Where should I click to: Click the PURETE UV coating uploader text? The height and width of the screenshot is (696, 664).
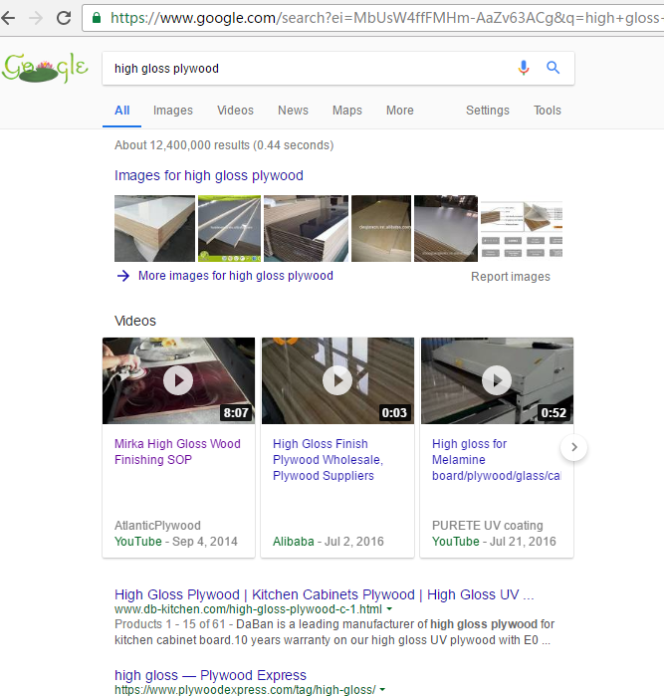[x=488, y=526]
